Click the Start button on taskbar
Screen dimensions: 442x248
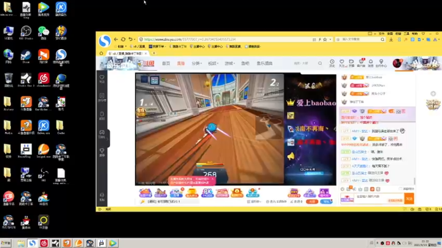(x=6, y=243)
